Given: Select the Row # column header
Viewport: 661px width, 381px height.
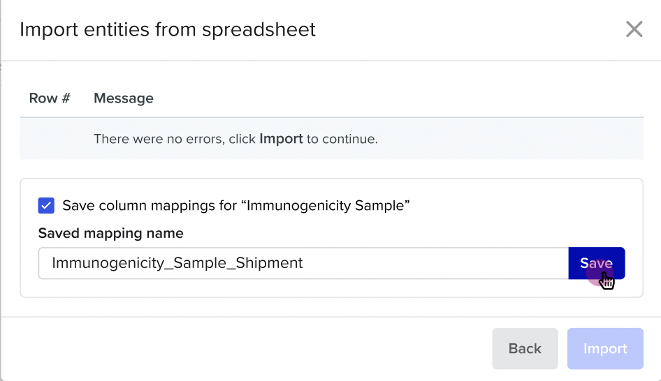Looking at the screenshot, I should pos(50,98).
